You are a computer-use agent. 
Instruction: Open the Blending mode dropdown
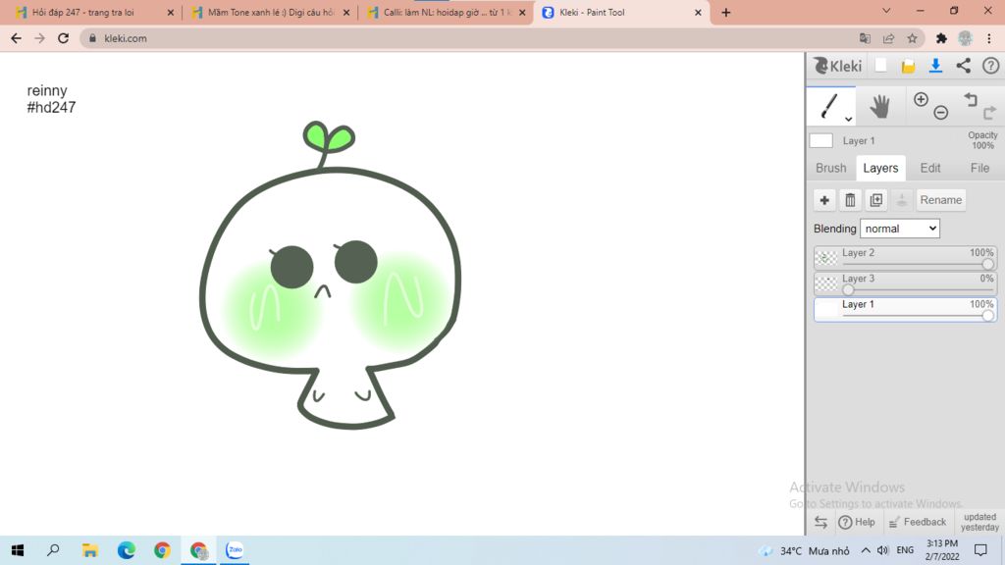point(899,229)
